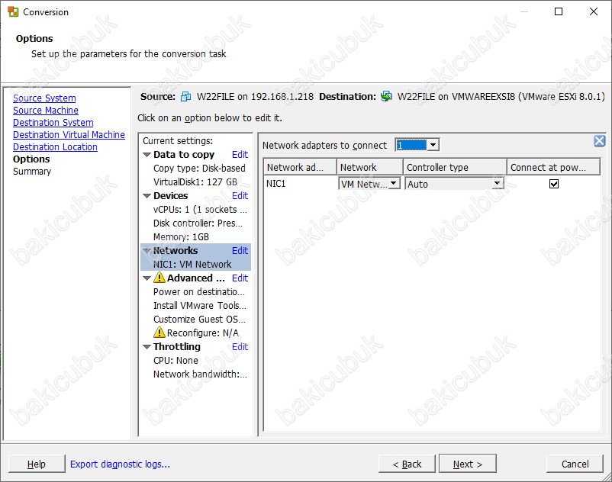Viewport: 612px width, 482px height.
Task: Select 'Power on destinatio...' entry
Action: point(199,291)
